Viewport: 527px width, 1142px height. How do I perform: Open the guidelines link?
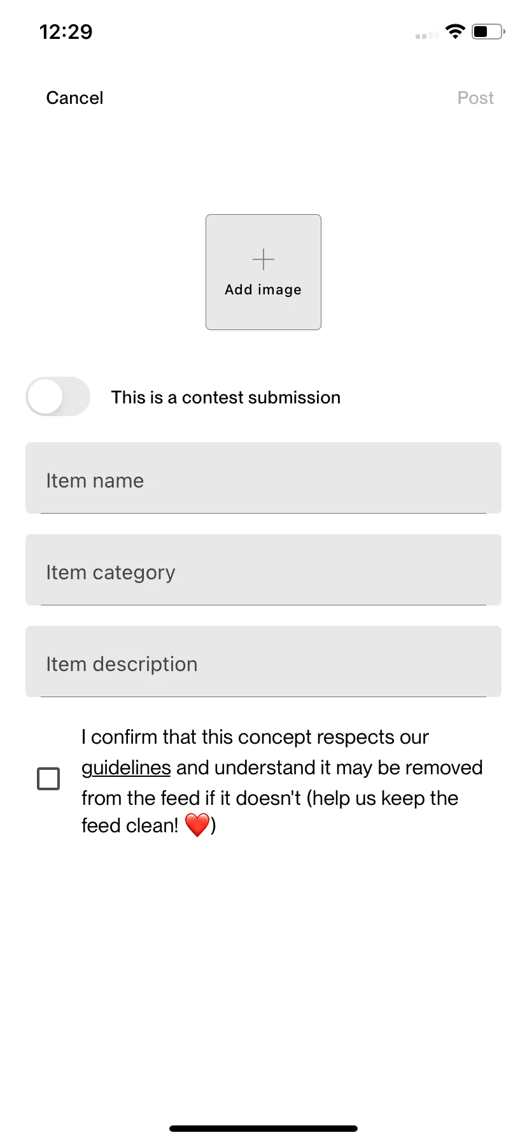[x=126, y=768]
